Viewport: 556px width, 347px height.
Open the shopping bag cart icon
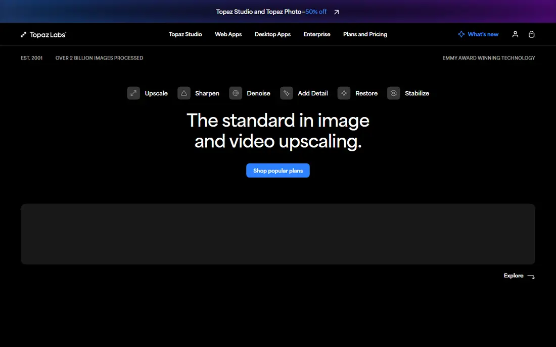[x=531, y=34]
